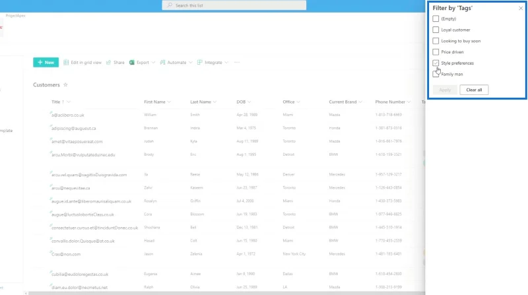
Task: Click the Denver office cell
Action: [x=288, y=174]
